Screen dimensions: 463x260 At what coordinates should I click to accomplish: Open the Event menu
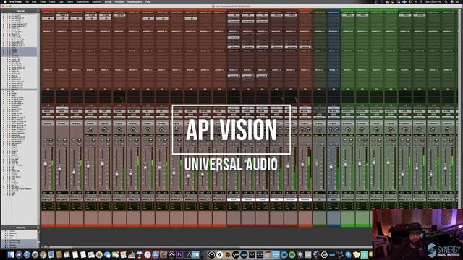(69, 1)
